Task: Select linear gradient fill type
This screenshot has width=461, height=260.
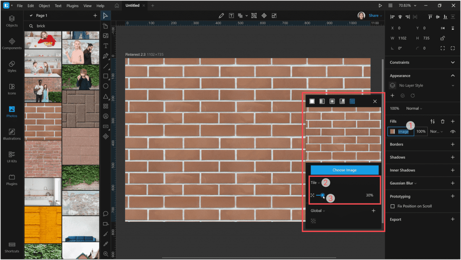Action: (322, 101)
